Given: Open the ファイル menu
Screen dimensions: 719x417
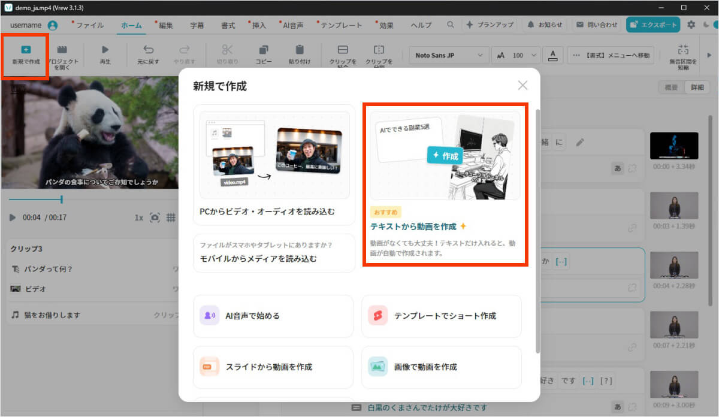Looking at the screenshot, I should click(89, 25).
